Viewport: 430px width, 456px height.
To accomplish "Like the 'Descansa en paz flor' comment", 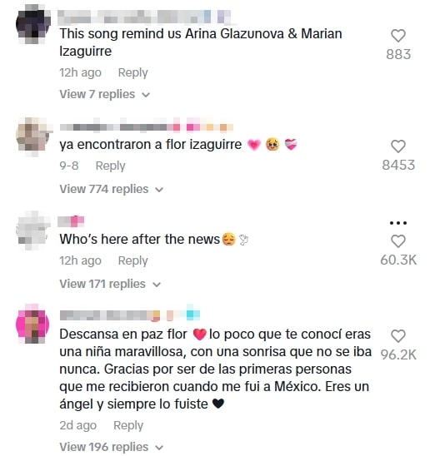I will pyautogui.click(x=398, y=336).
